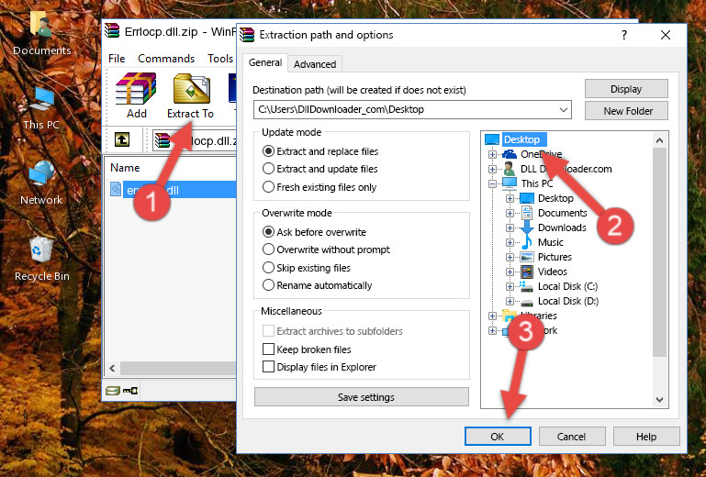The height and width of the screenshot is (477, 706).
Task: Select OneDrive in the folder tree
Action: click(x=542, y=154)
